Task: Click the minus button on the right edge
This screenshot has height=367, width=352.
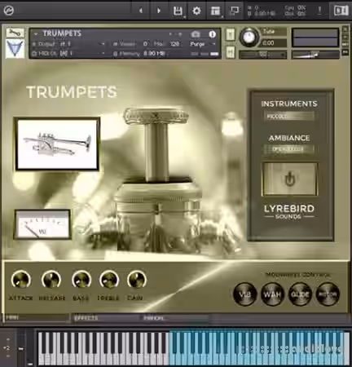Action: 345,37
